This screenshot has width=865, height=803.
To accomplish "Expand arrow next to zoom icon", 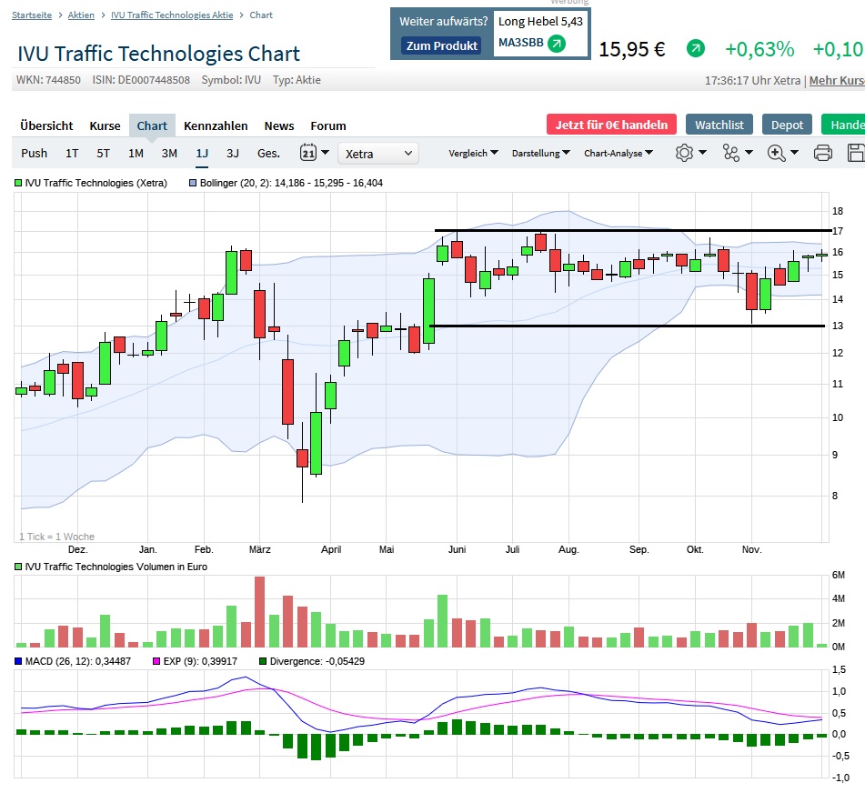I will click(794, 152).
